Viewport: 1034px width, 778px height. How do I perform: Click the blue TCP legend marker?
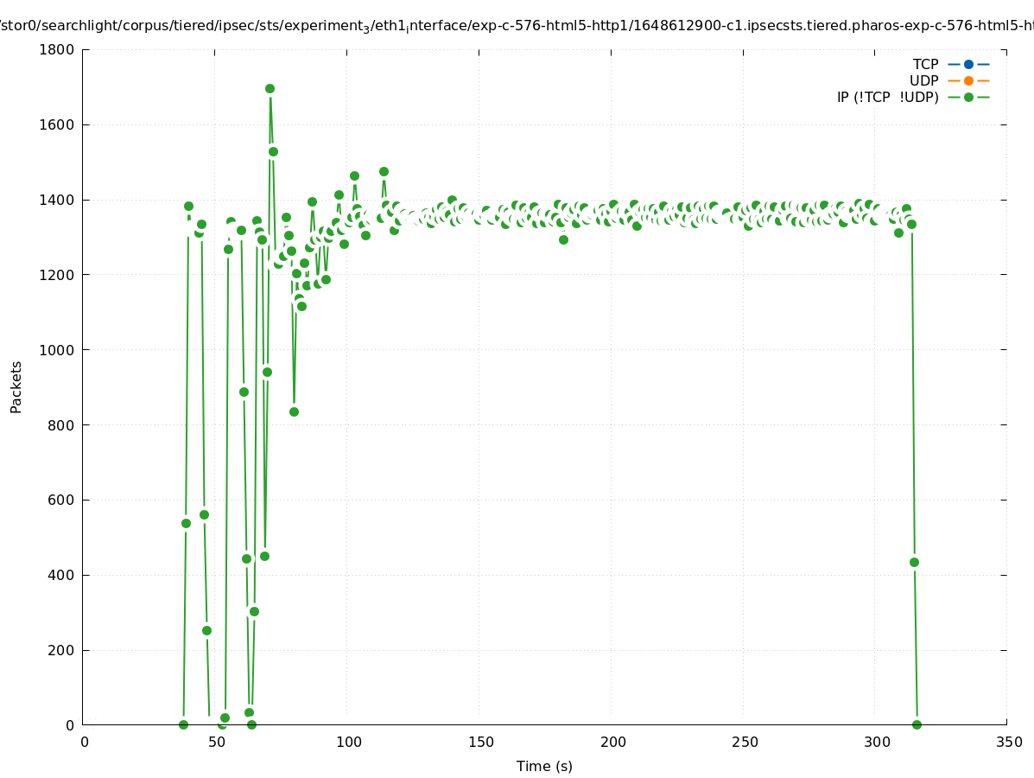pyautogui.click(x=968, y=64)
